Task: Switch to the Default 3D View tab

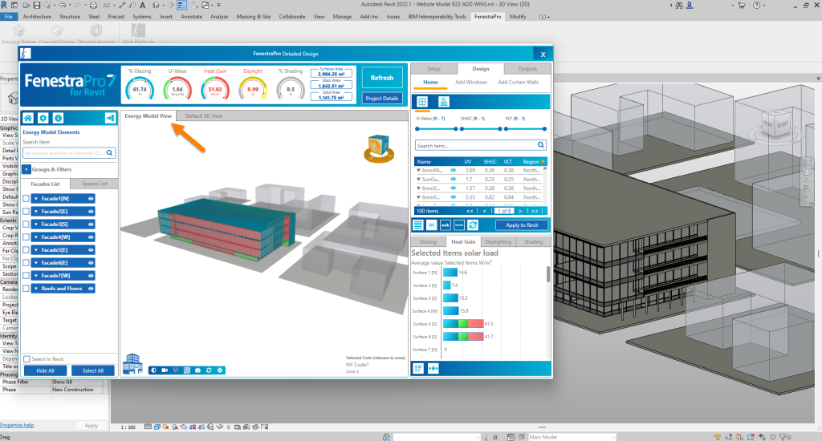Action: tap(204, 115)
